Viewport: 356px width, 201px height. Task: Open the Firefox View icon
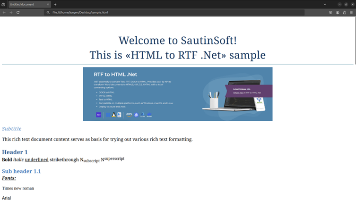tap(3, 4)
